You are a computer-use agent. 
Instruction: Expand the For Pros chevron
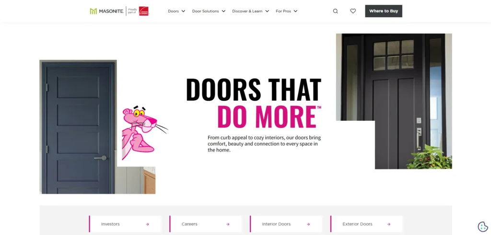tap(295, 12)
